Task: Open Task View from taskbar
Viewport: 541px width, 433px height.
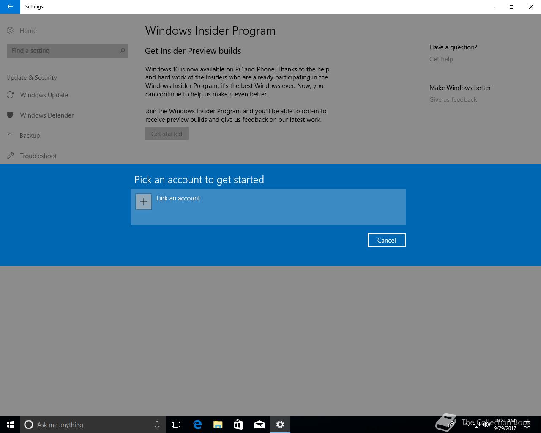Action: click(176, 425)
